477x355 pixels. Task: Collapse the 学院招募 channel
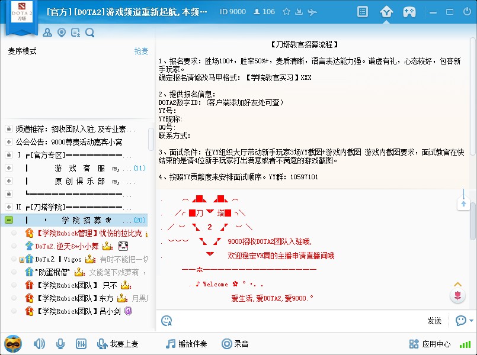[9, 220]
